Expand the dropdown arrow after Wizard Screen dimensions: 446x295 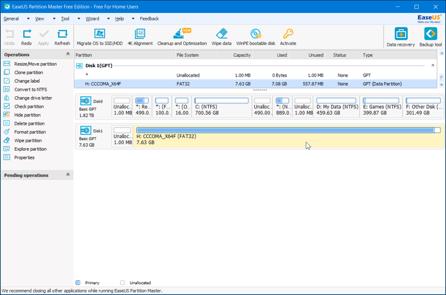tap(109, 19)
